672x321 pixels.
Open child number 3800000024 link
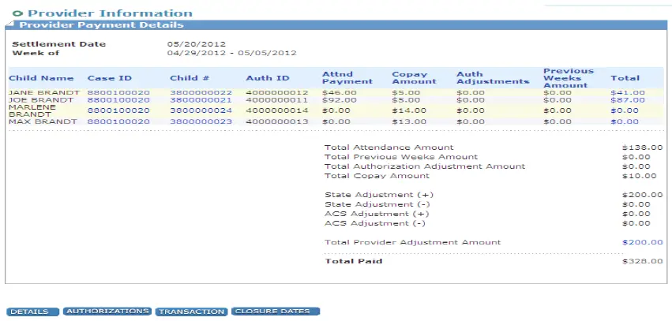pyautogui.click(x=201, y=110)
